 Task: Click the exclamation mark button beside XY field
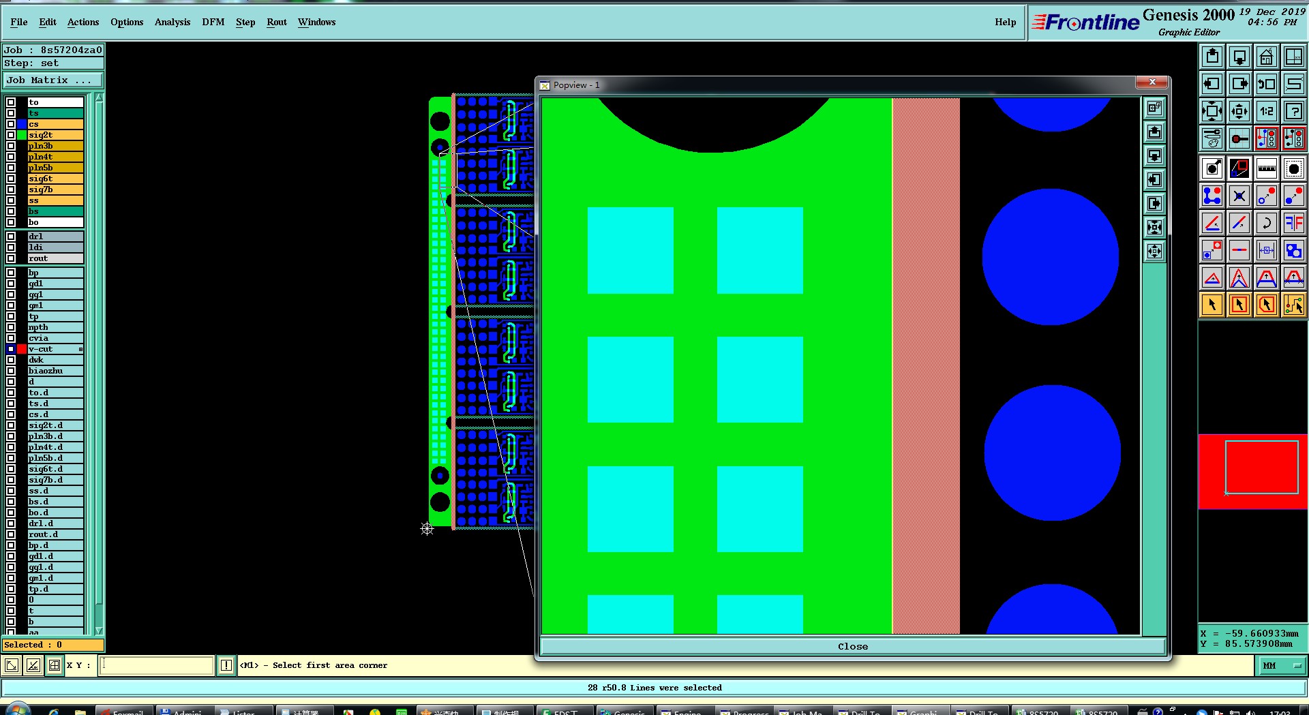pyautogui.click(x=226, y=665)
